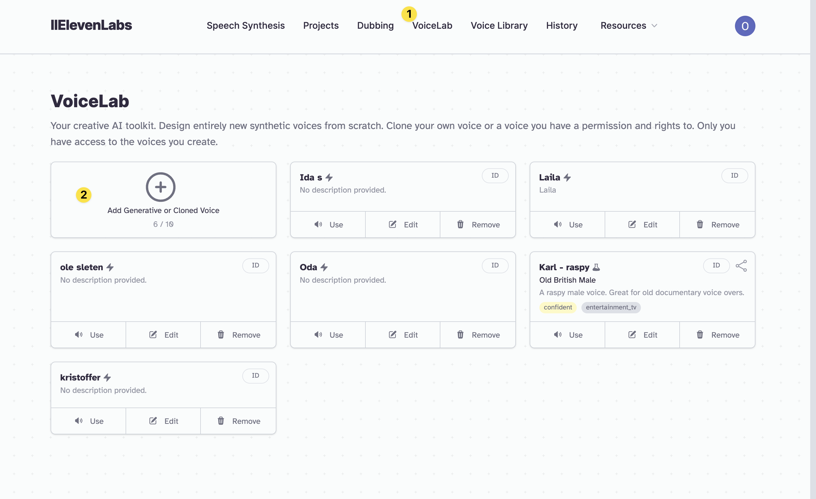The height and width of the screenshot is (499, 816).
Task: Select the confident tag on Karl - raspy
Action: (558, 308)
